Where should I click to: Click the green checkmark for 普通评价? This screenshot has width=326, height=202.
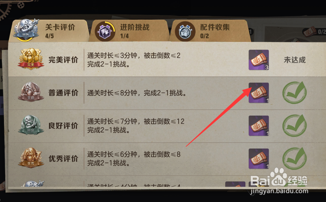[294, 93]
